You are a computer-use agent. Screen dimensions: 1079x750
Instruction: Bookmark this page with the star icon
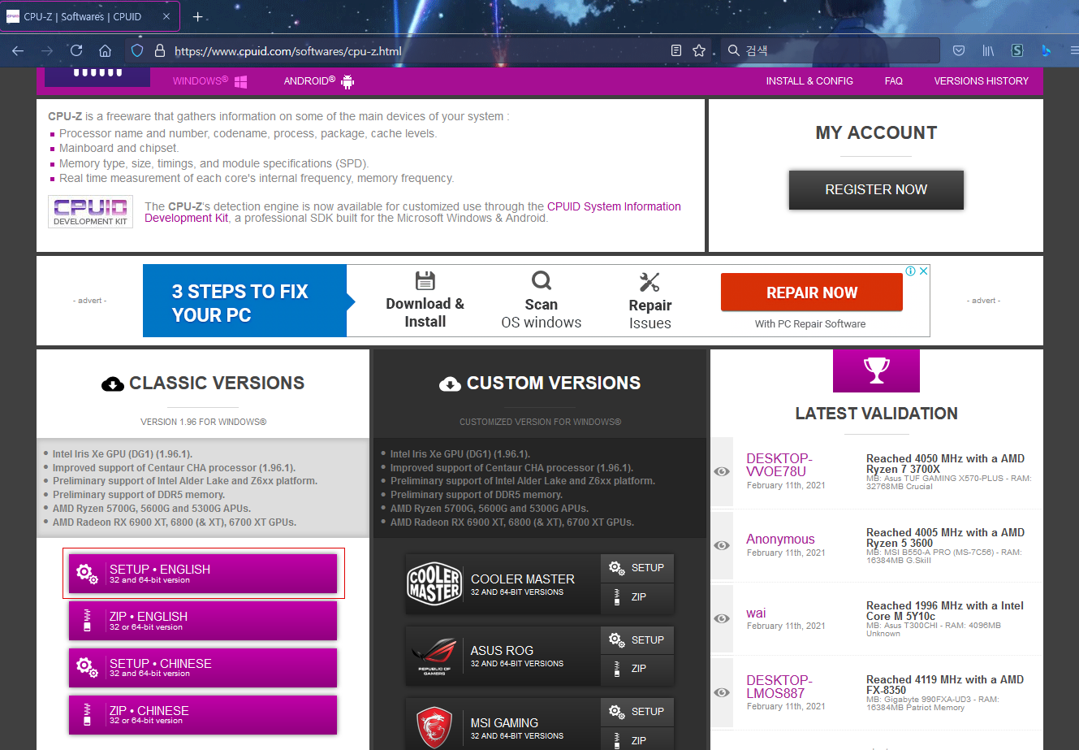[x=699, y=50]
